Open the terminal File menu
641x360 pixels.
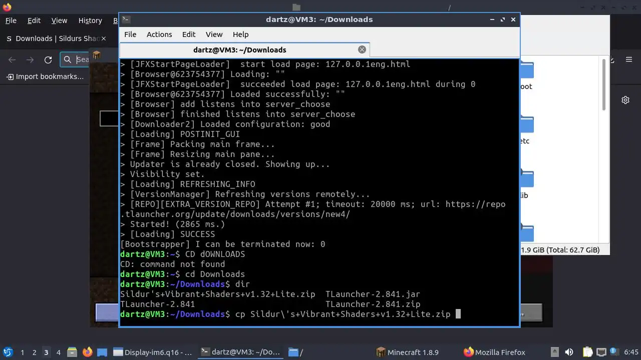tap(130, 34)
